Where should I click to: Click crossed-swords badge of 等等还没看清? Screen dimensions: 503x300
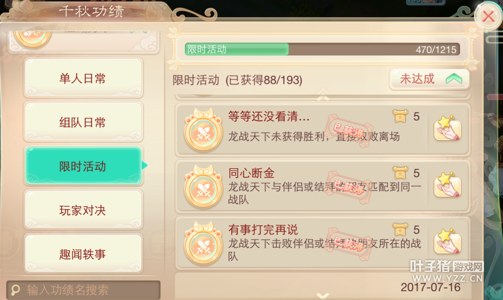click(x=203, y=130)
